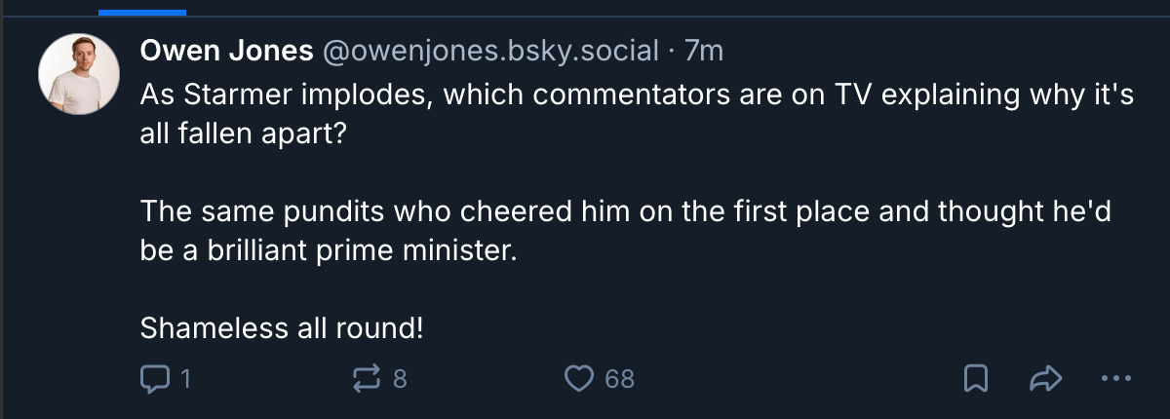The height and width of the screenshot is (419, 1170).
Task: Open the post via the 7m timestamp
Action: (704, 51)
